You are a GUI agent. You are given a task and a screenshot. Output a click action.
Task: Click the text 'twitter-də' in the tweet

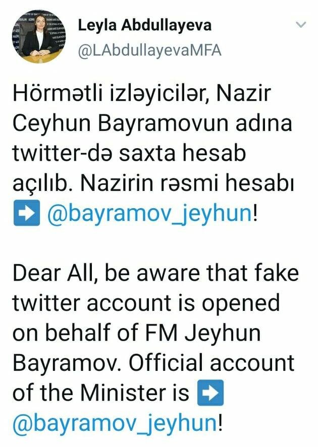pyautogui.click(x=62, y=153)
